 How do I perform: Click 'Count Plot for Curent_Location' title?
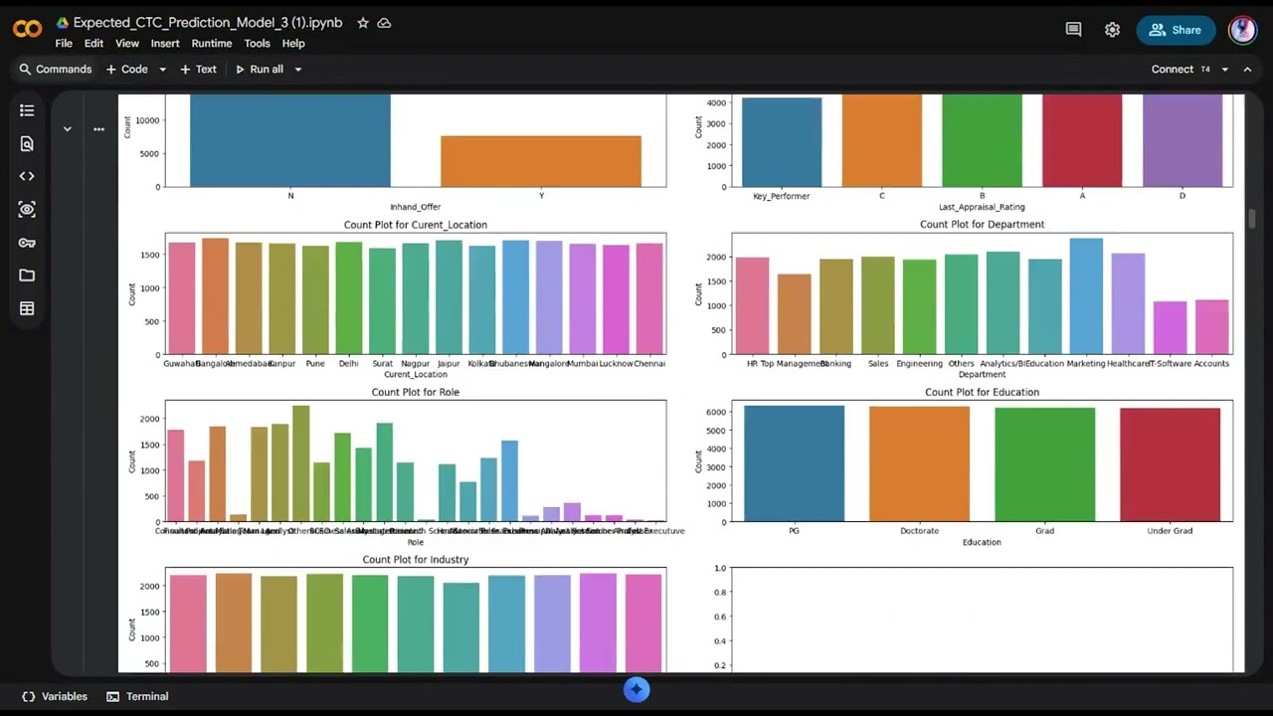click(416, 225)
